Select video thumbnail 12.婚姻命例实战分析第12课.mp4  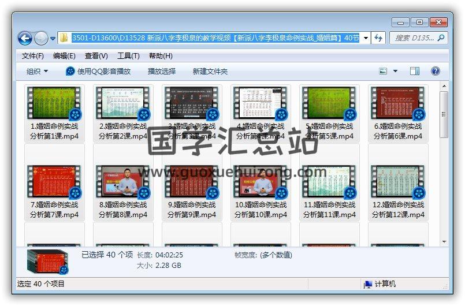point(397,182)
